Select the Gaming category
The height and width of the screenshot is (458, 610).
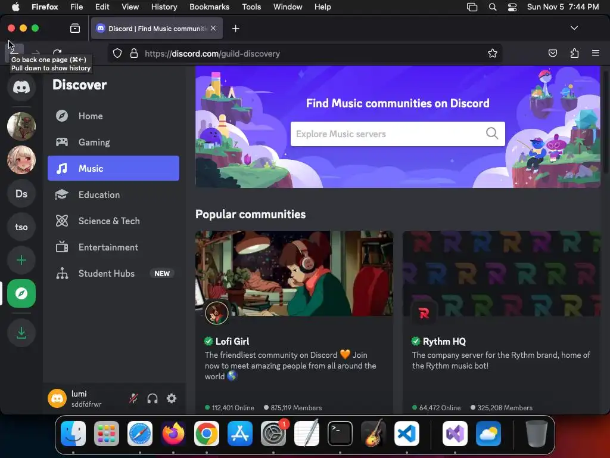coord(113,142)
